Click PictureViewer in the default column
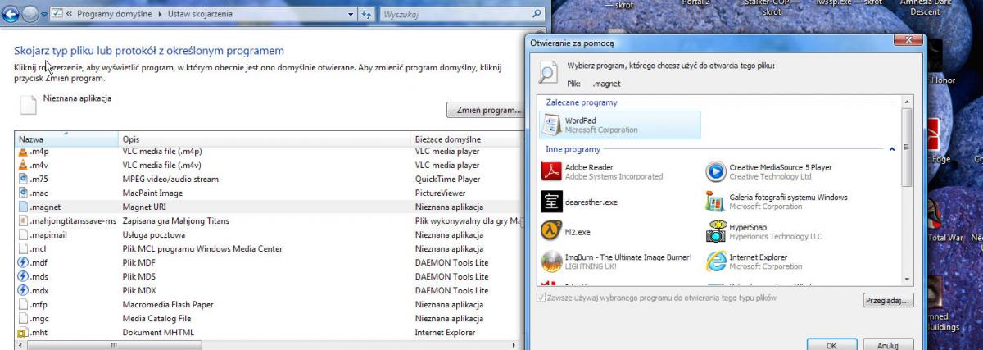The image size is (983, 350). [439, 193]
